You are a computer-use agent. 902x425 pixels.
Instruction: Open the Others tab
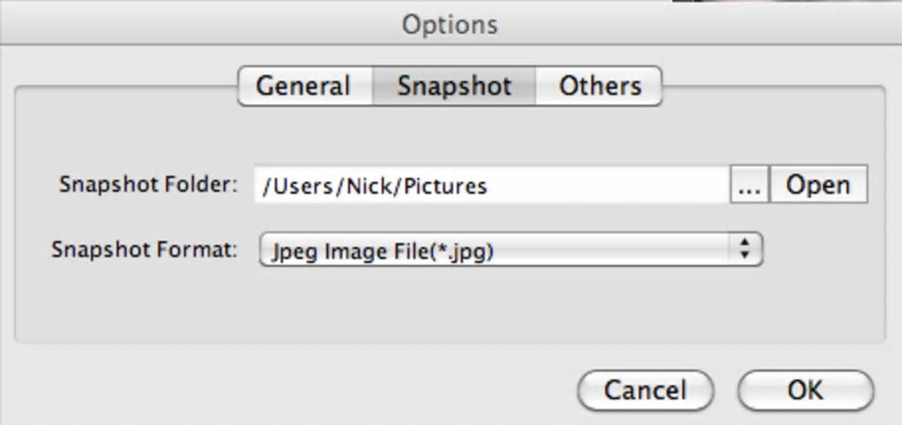(600, 87)
